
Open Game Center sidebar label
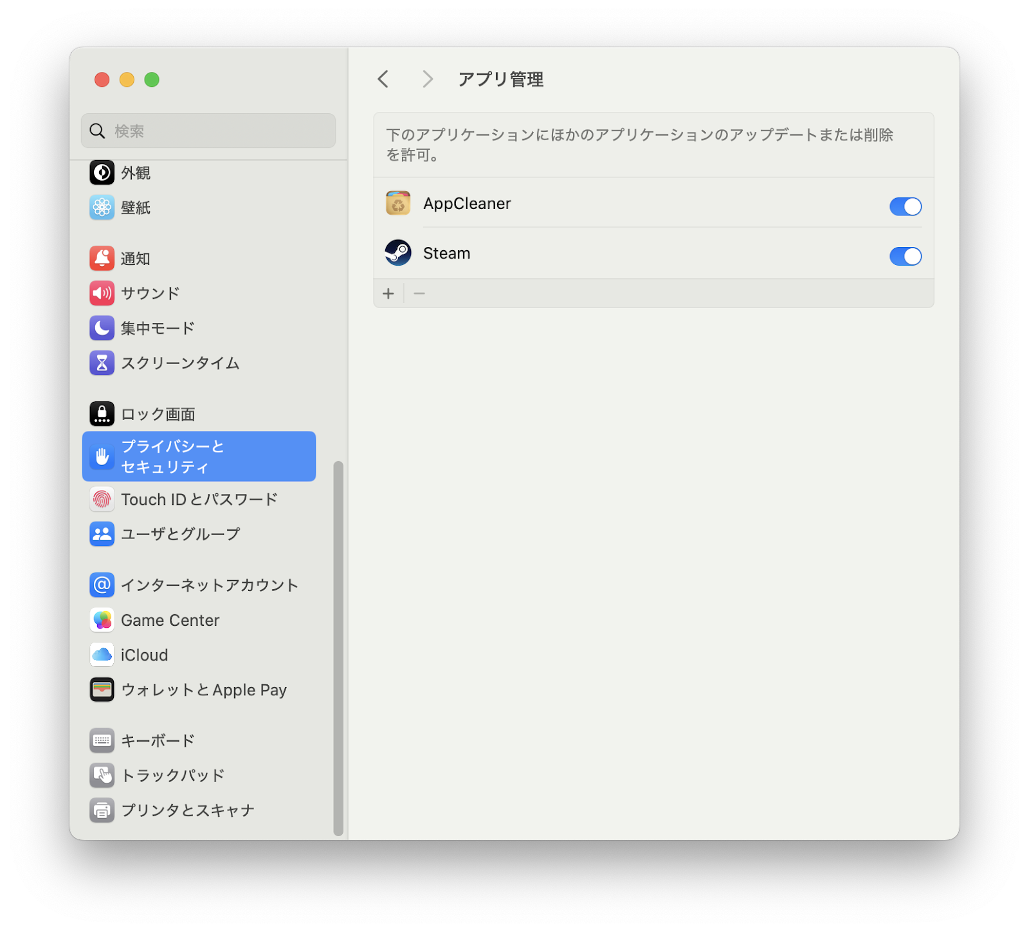[x=170, y=620]
